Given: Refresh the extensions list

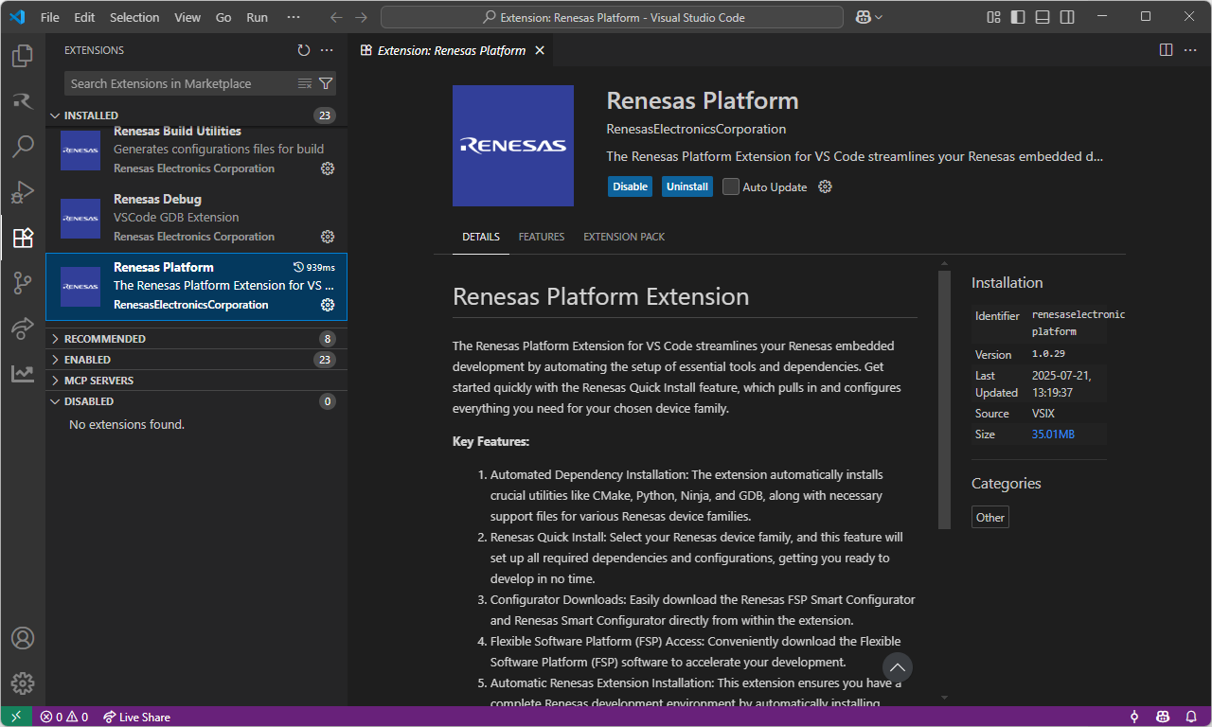Looking at the screenshot, I should pos(303,50).
